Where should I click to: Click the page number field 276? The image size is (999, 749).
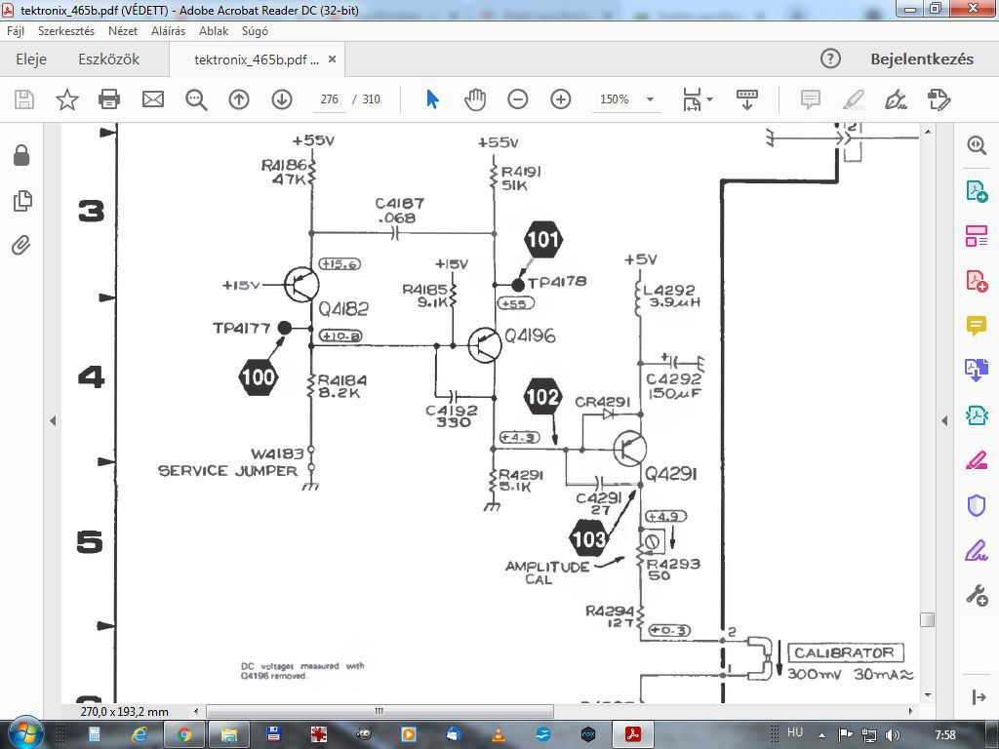(x=330, y=99)
